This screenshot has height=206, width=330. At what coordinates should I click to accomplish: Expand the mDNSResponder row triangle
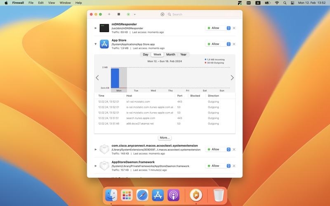96,28
